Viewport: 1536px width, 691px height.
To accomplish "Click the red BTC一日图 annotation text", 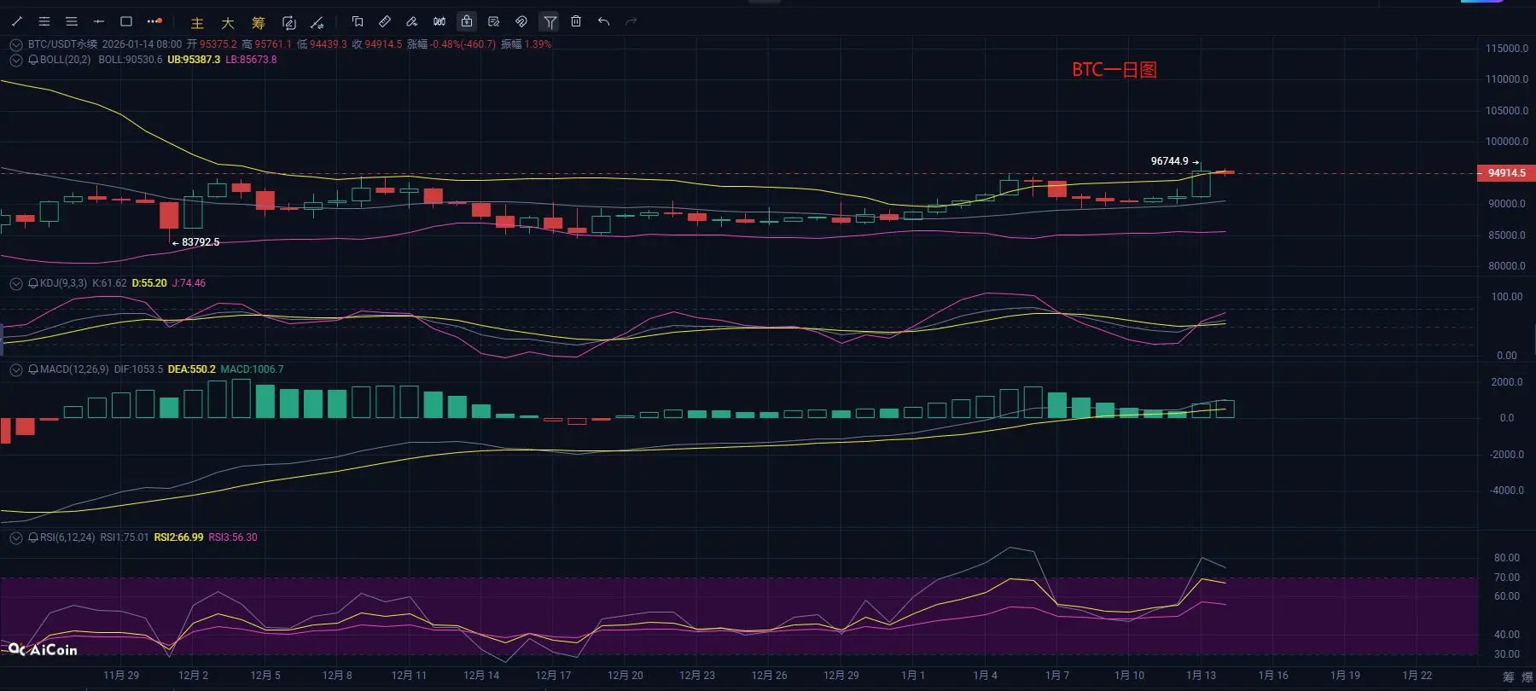I will [x=1114, y=70].
